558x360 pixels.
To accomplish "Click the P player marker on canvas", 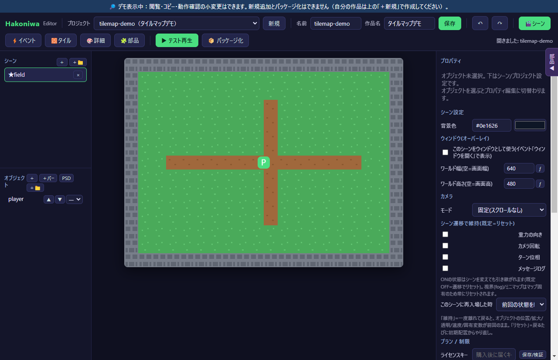I will (x=264, y=163).
